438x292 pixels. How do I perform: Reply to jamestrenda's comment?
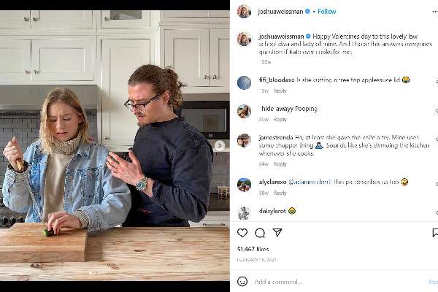[x=280, y=164]
